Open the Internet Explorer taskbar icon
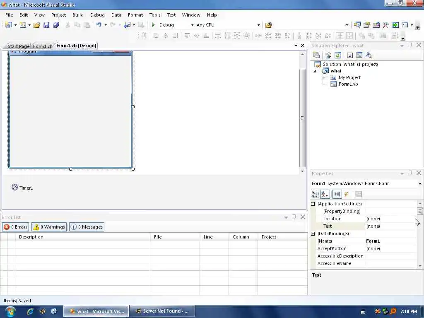The width and height of the screenshot is (424, 318). pyautogui.click(x=30, y=311)
